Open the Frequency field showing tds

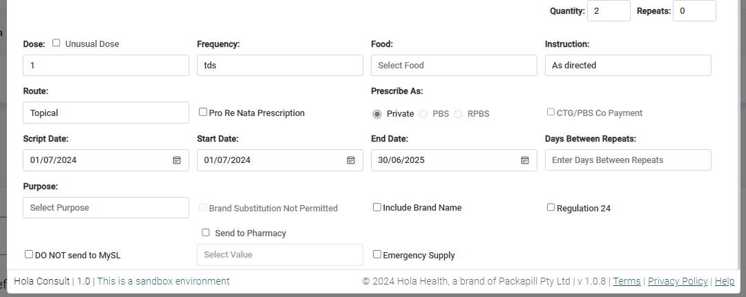tap(280, 65)
